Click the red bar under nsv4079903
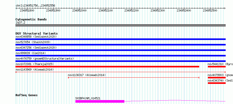This screenshot has height=104, width=233. (x=217, y=78)
